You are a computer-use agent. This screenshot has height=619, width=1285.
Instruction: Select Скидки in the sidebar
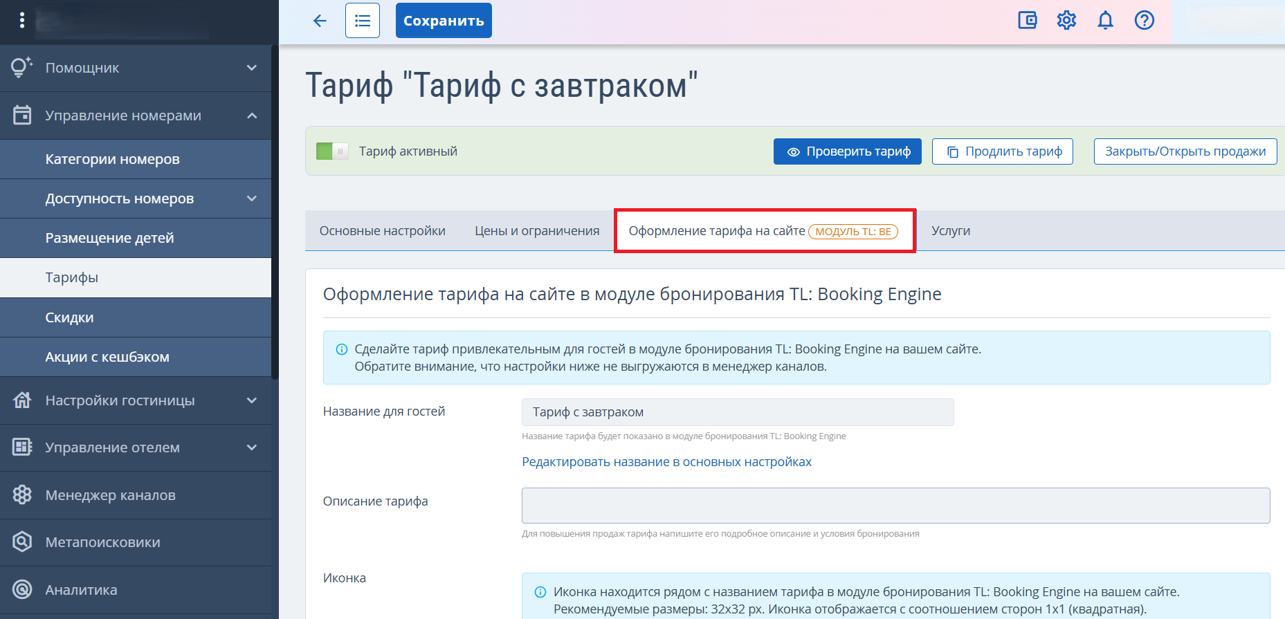[x=69, y=317]
